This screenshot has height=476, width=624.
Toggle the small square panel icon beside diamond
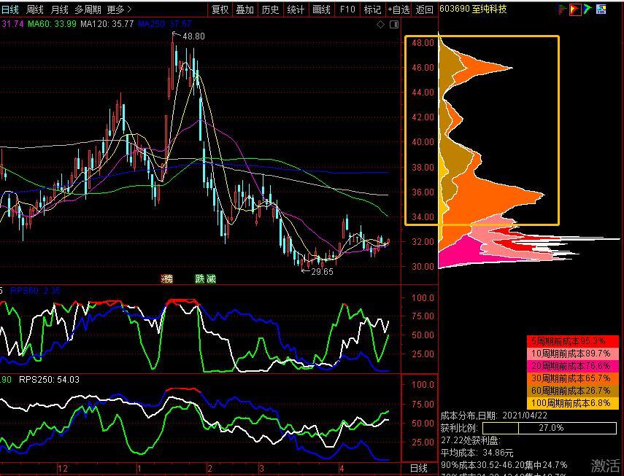click(393, 25)
